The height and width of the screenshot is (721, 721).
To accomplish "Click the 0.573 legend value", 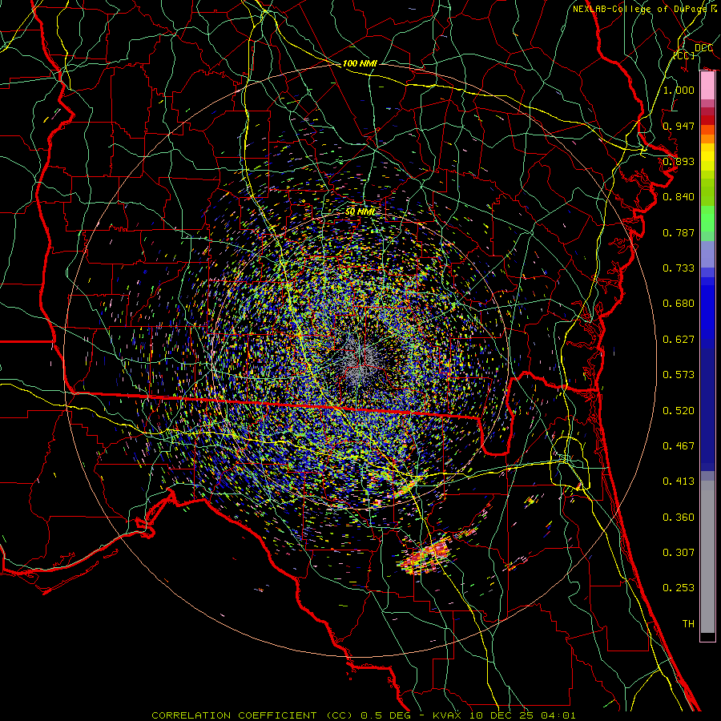I will [x=679, y=375].
